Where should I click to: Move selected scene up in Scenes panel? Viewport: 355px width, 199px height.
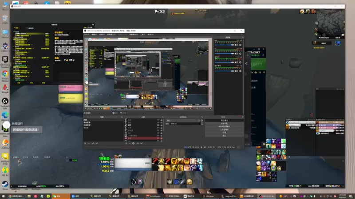pos(93,143)
